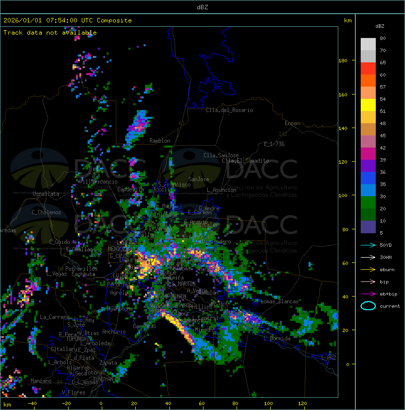This screenshot has width=405, height=410.
Task: Click the magenta eb+bip arrow in legend
Action: [x=368, y=294]
